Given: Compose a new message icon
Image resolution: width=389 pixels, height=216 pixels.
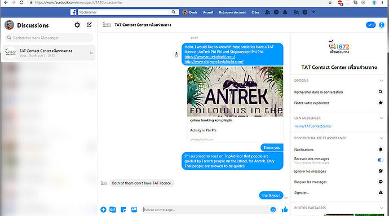Looking at the screenshot, I should click(x=89, y=25).
